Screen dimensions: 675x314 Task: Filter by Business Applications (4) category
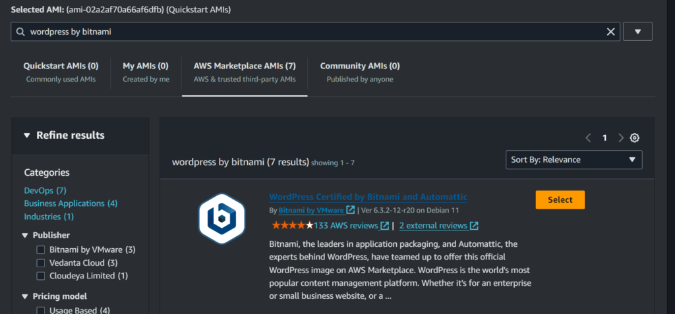coord(71,203)
